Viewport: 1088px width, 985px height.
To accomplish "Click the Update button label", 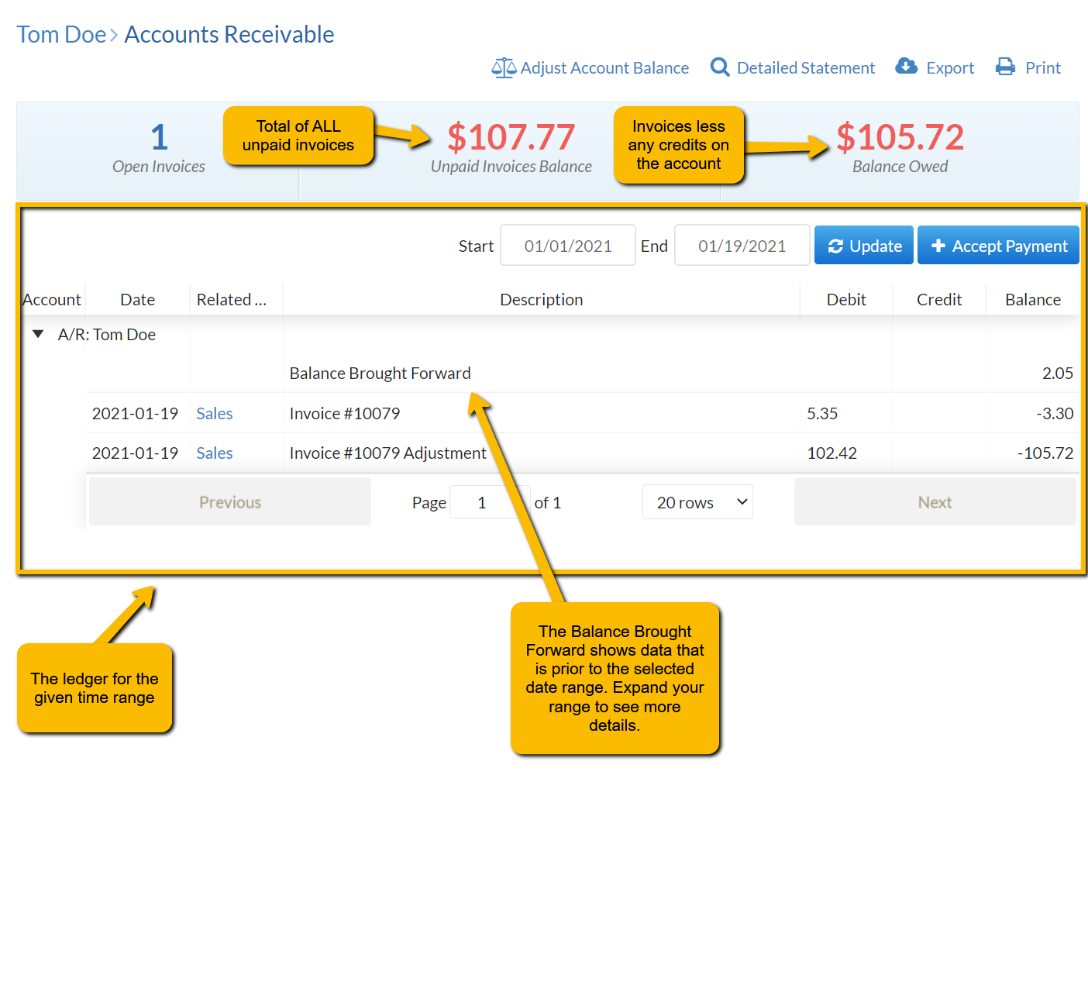I will click(876, 246).
